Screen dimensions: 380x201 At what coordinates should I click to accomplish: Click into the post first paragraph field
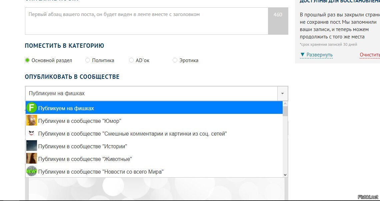[147, 21]
